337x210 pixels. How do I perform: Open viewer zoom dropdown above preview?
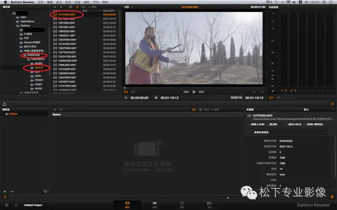click(128, 7)
